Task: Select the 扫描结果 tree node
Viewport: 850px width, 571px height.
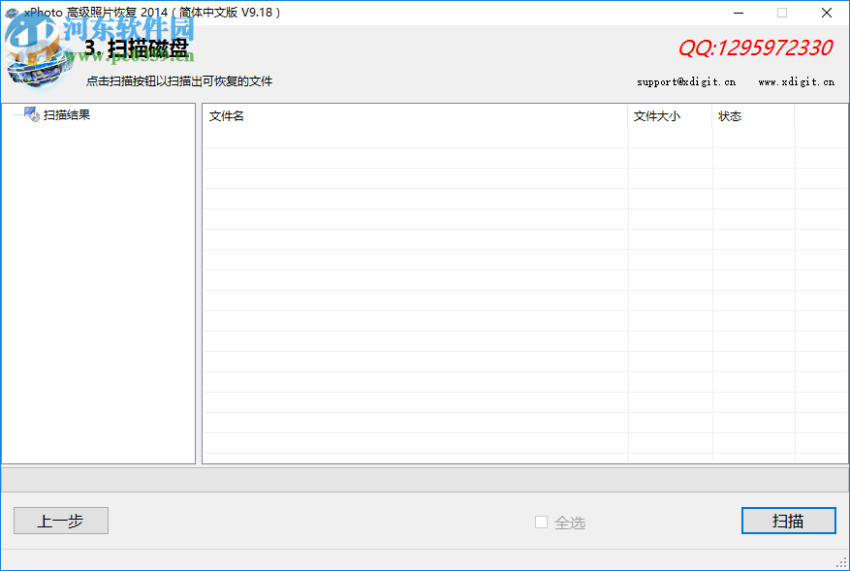Action: pos(67,115)
